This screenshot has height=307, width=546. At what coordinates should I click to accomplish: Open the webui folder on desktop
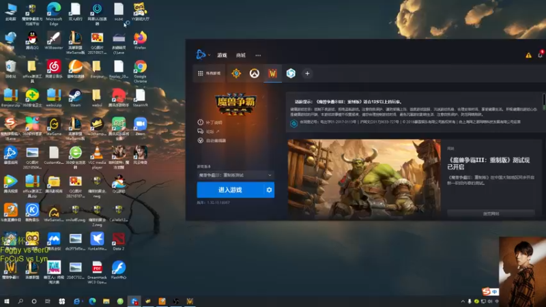click(97, 98)
